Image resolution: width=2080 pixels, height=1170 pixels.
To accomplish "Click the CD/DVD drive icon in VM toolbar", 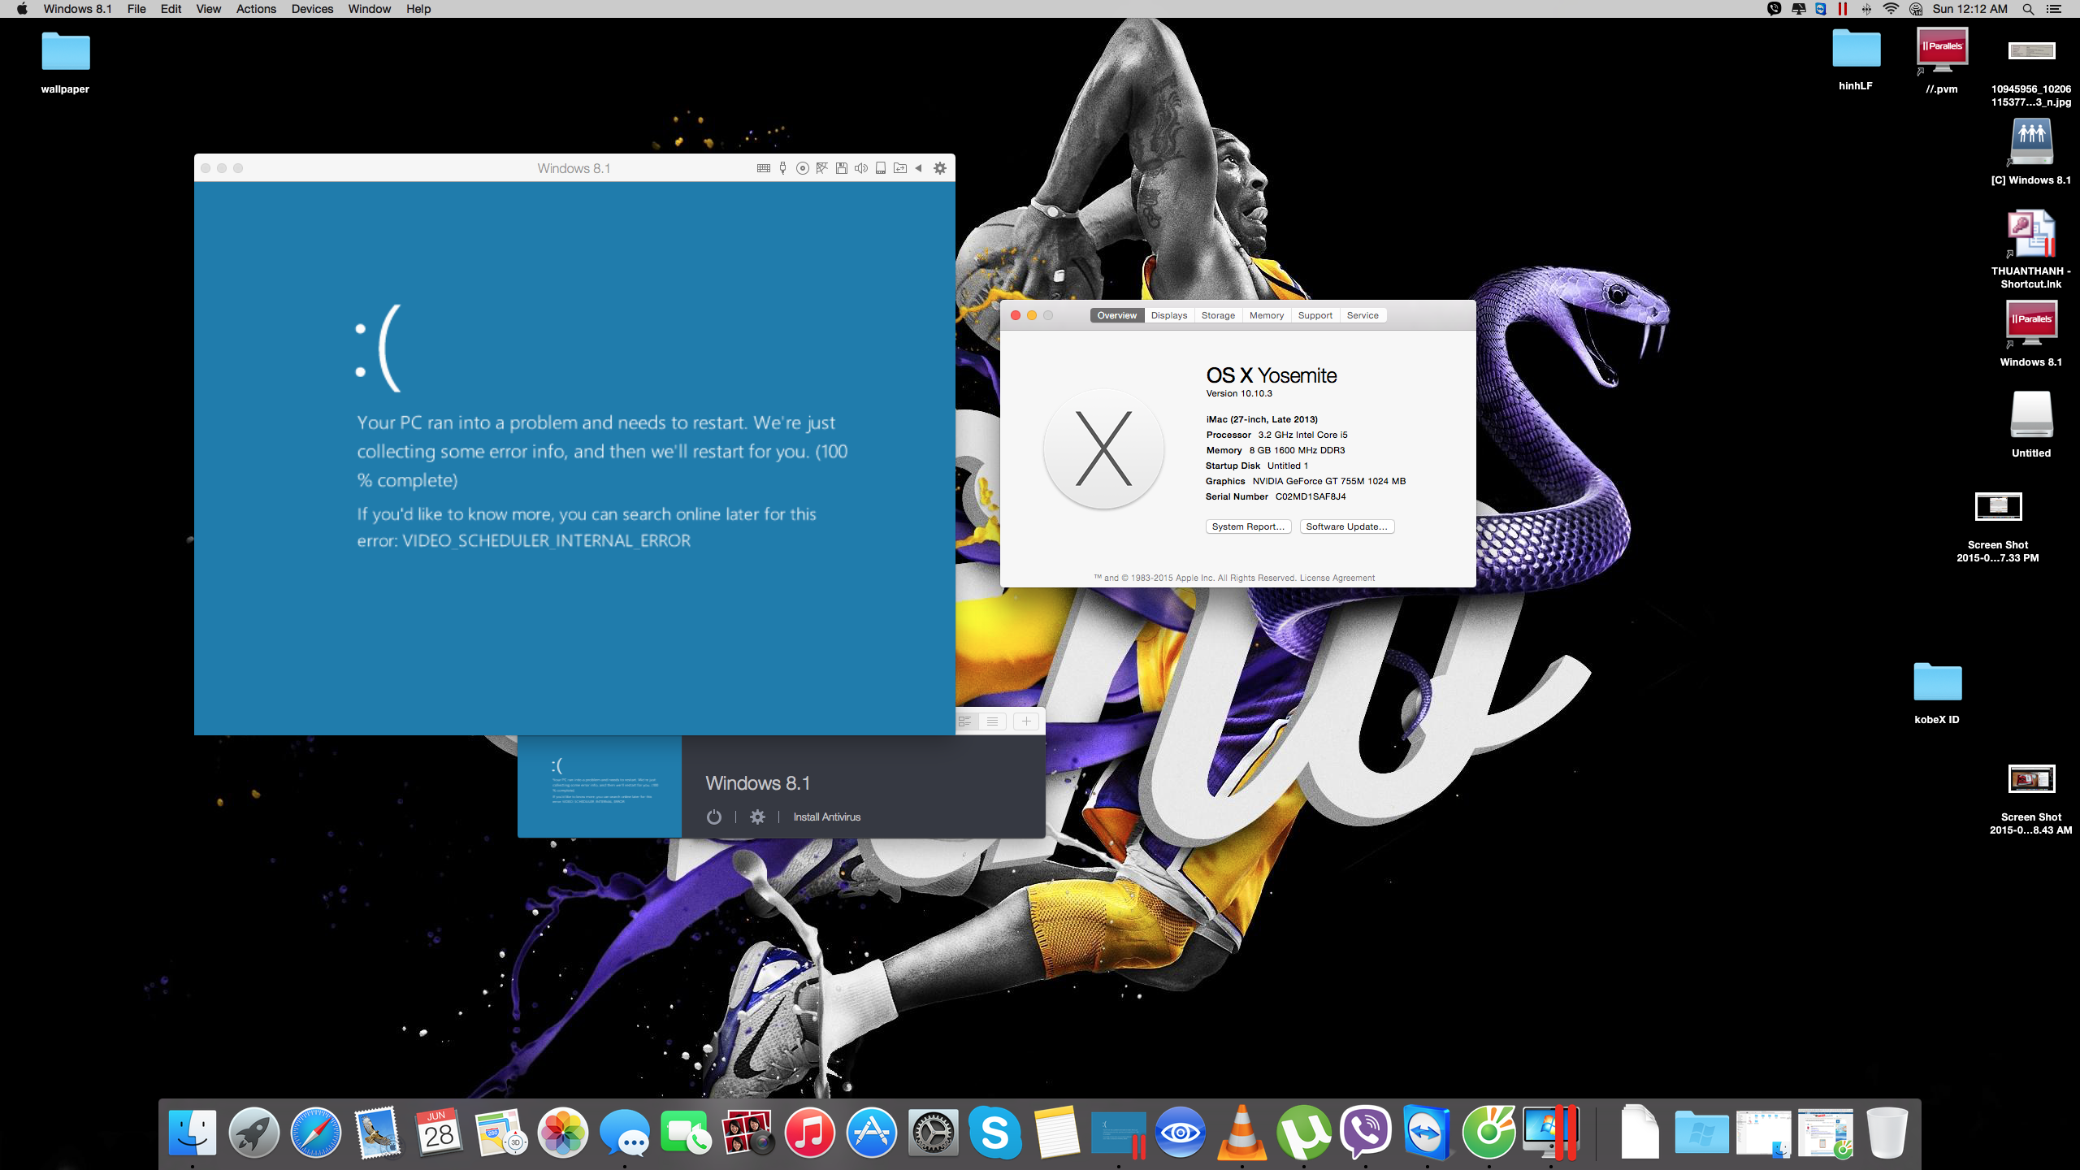I will (802, 168).
